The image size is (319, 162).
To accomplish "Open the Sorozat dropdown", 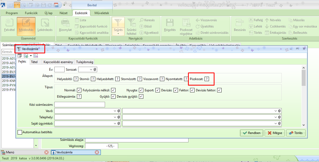I will coord(91,69).
